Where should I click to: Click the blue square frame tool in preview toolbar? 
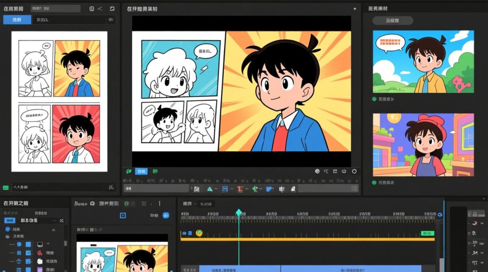tap(225, 189)
